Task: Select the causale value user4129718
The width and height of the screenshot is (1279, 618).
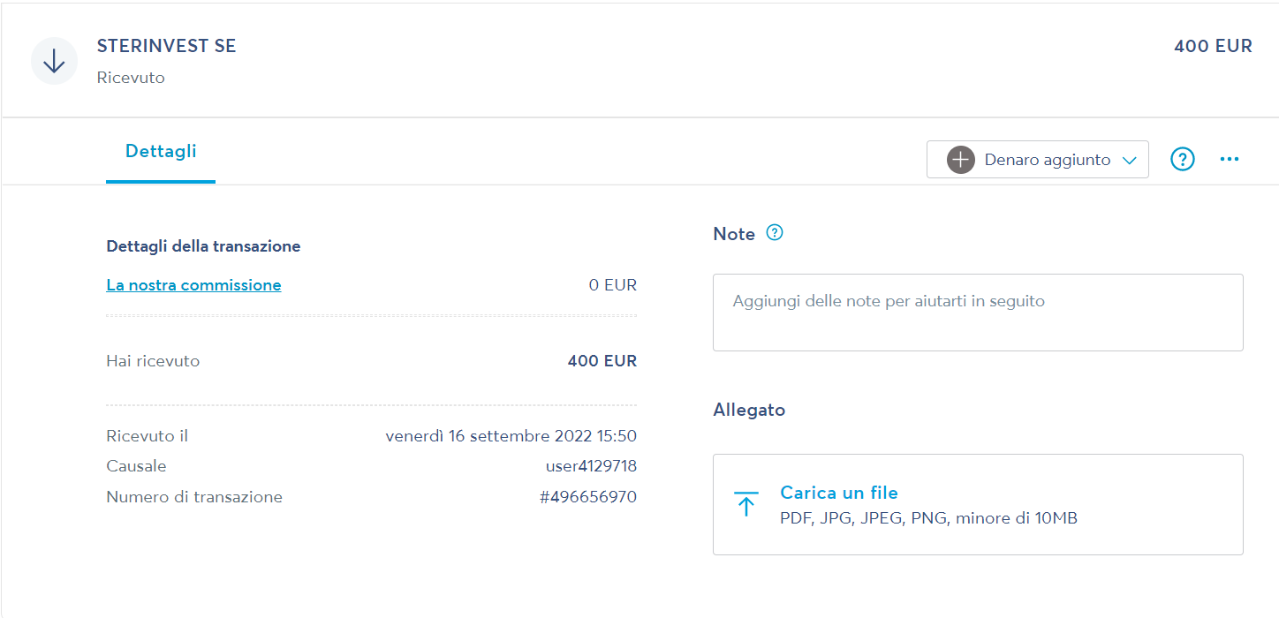Action: 591,466
